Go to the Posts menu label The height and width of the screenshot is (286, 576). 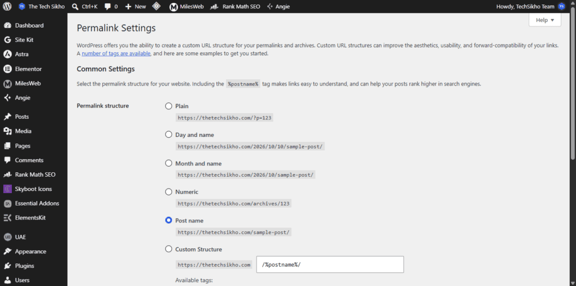tap(22, 117)
